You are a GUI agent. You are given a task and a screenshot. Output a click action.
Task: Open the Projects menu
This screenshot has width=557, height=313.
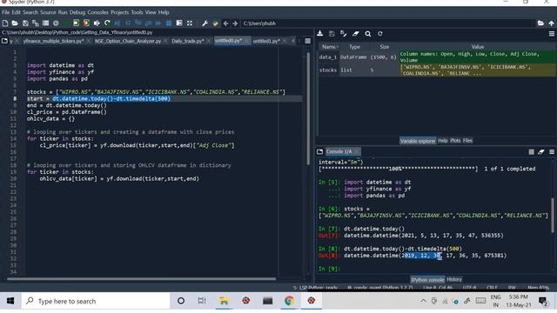[x=120, y=12]
